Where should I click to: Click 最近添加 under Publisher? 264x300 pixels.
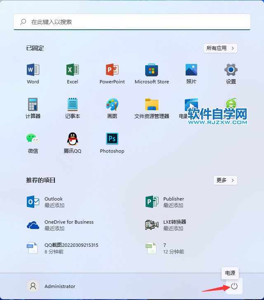[173, 205]
